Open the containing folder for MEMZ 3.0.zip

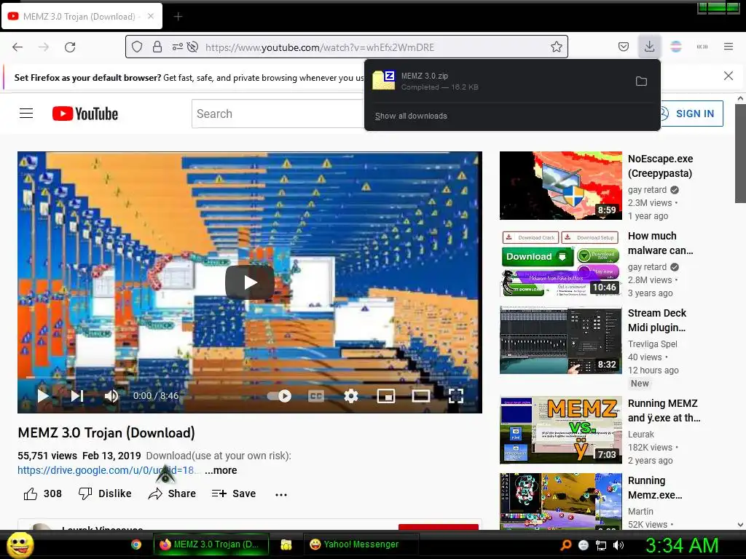(x=641, y=82)
